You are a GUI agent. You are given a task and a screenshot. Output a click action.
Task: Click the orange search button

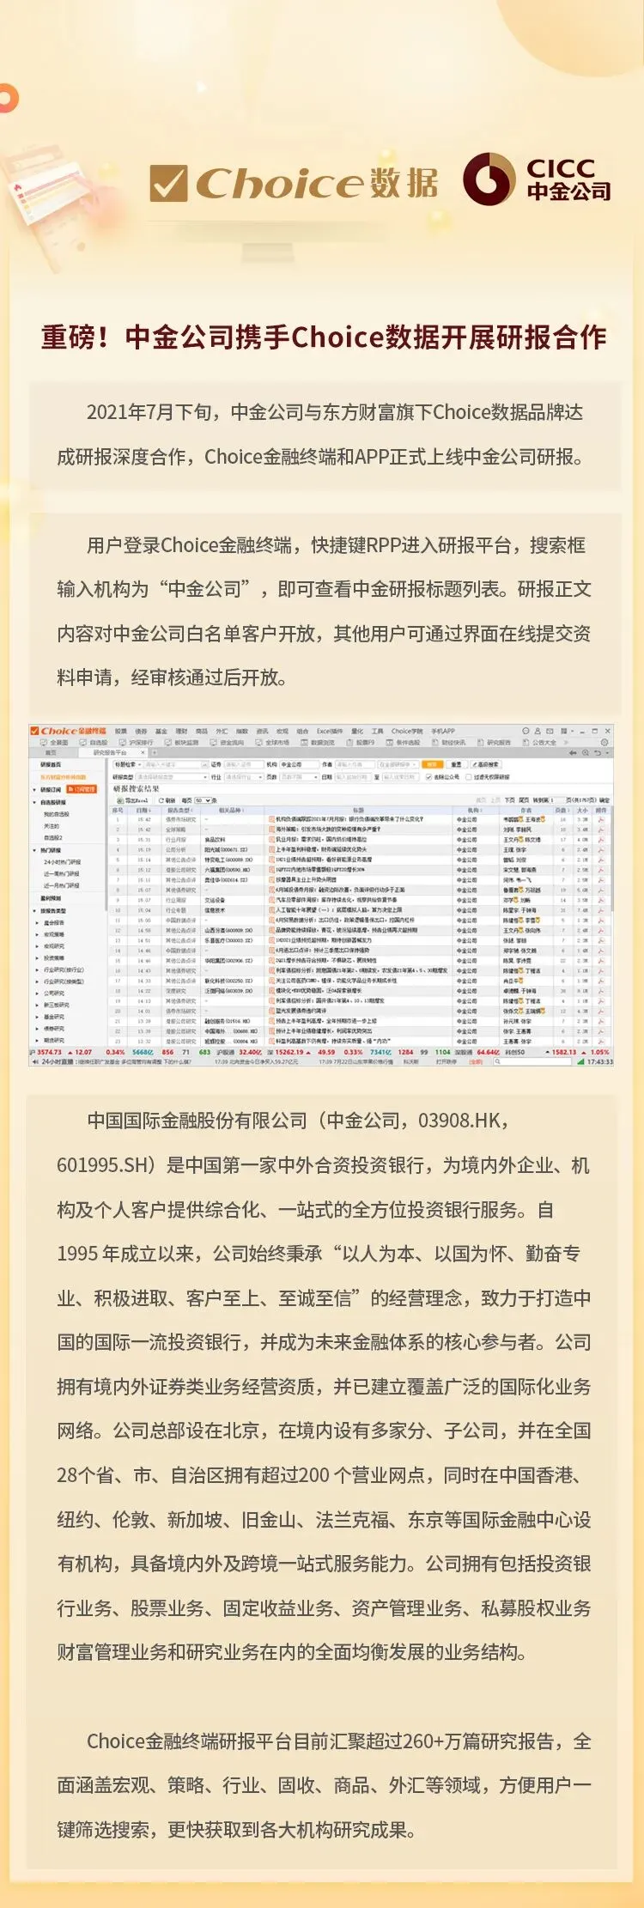(x=433, y=764)
